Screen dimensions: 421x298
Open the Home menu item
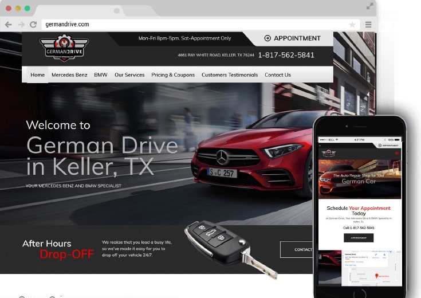point(38,75)
